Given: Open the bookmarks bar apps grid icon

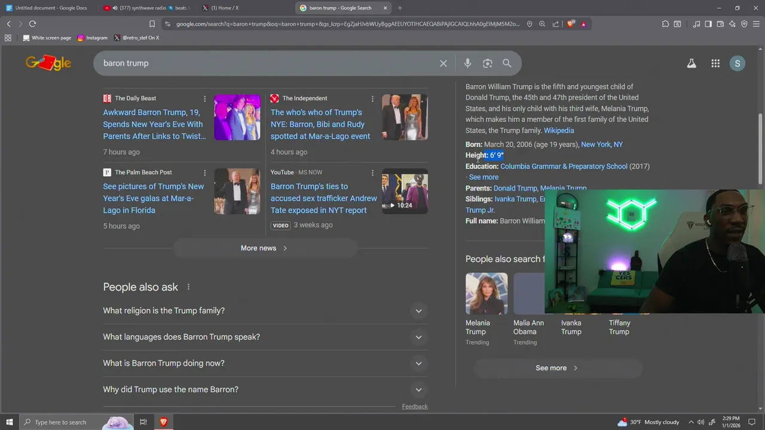Looking at the screenshot, I should [x=8, y=38].
